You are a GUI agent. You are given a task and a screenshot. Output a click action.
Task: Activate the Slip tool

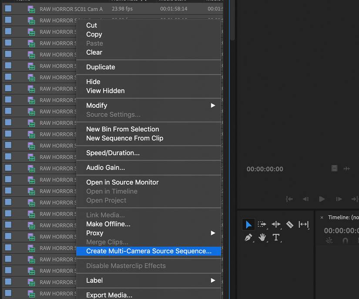(x=304, y=224)
